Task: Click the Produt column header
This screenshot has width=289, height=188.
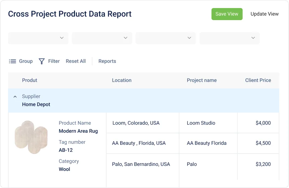Action: tap(29, 80)
